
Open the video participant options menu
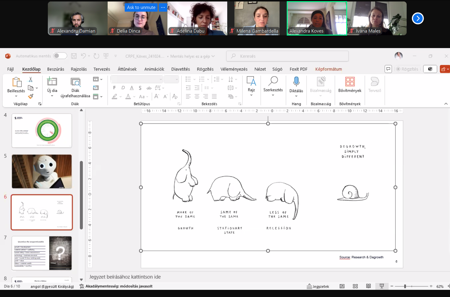tap(163, 7)
